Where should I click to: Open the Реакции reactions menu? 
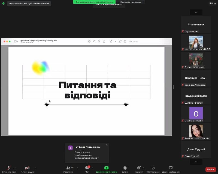[x=139, y=169]
